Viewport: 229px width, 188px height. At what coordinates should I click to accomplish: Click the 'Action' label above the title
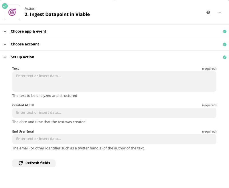30,9
